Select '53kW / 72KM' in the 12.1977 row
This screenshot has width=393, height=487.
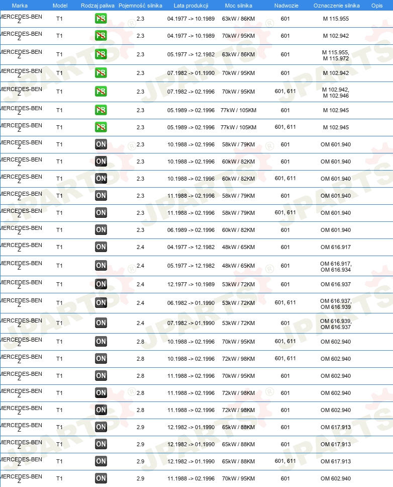(x=238, y=284)
